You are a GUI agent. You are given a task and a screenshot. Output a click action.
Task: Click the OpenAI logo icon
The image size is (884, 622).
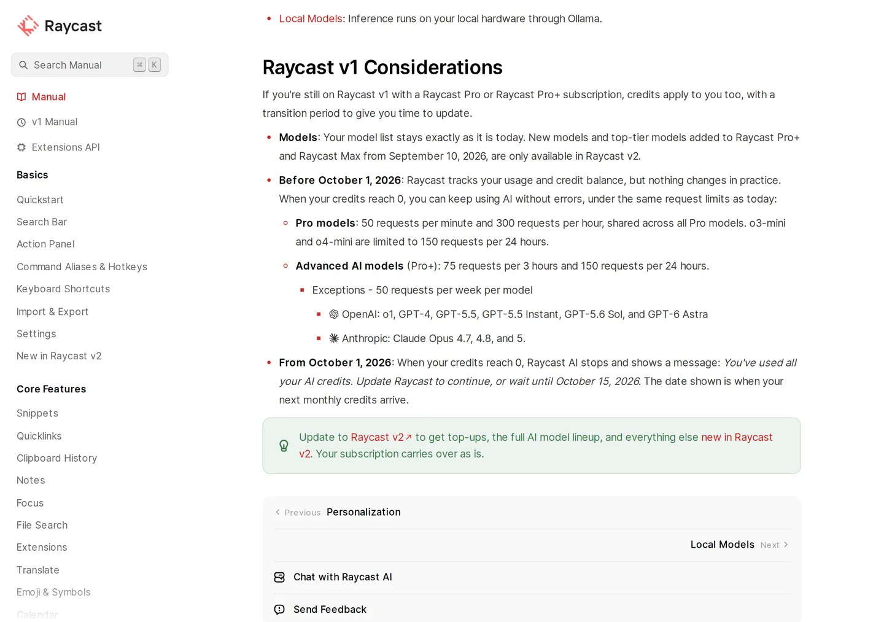[x=334, y=314]
